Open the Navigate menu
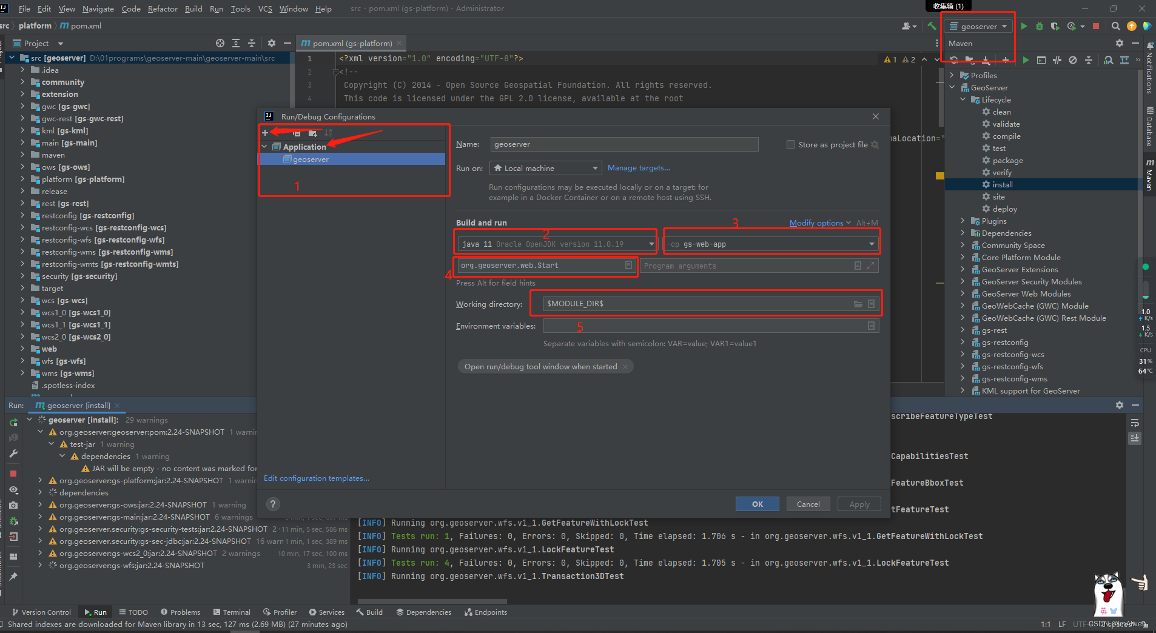Image resolution: width=1156 pixels, height=633 pixels. [x=98, y=8]
